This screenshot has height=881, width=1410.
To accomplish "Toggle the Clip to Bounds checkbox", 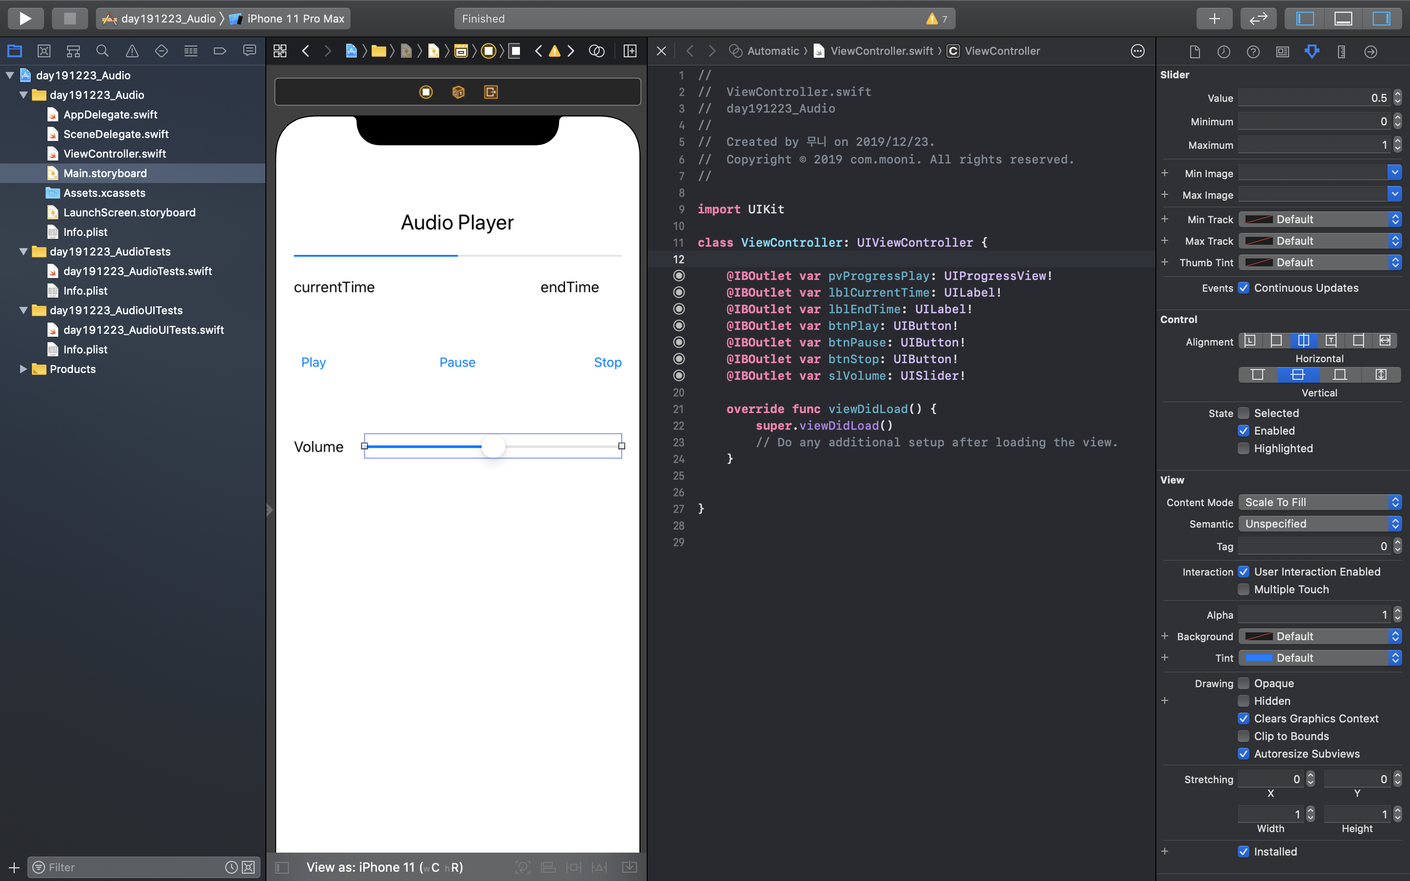I will point(1244,736).
